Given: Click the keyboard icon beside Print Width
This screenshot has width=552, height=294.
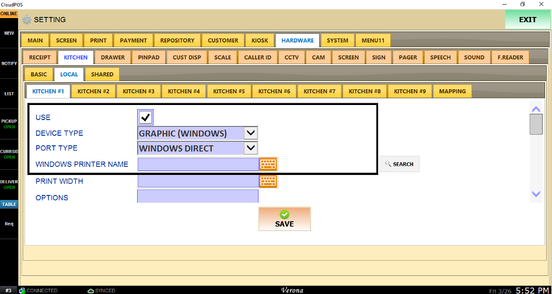Looking at the screenshot, I should pyautogui.click(x=268, y=181).
